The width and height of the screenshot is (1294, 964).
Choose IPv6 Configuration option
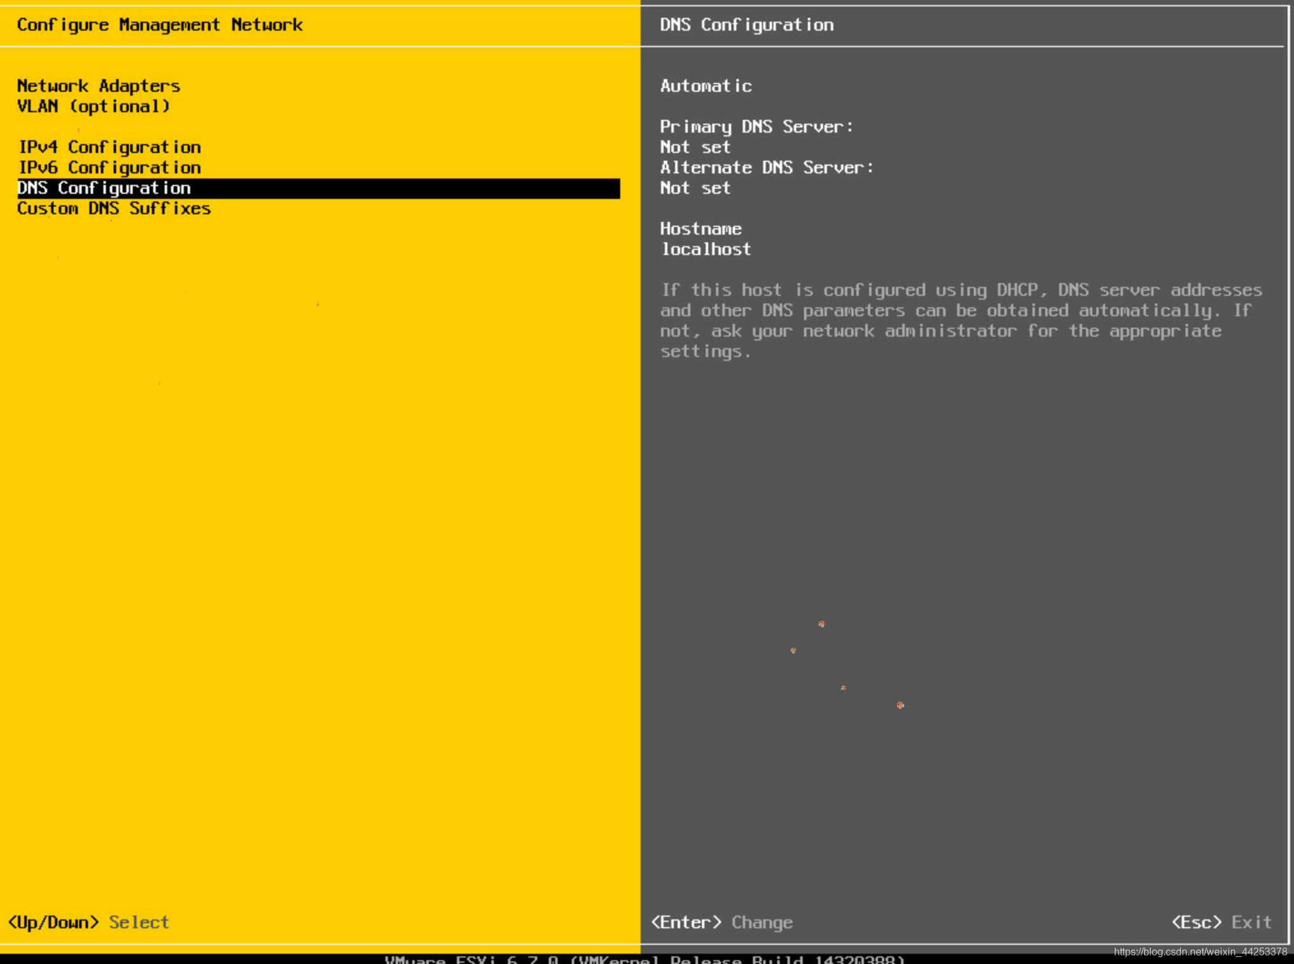pos(109,167)
